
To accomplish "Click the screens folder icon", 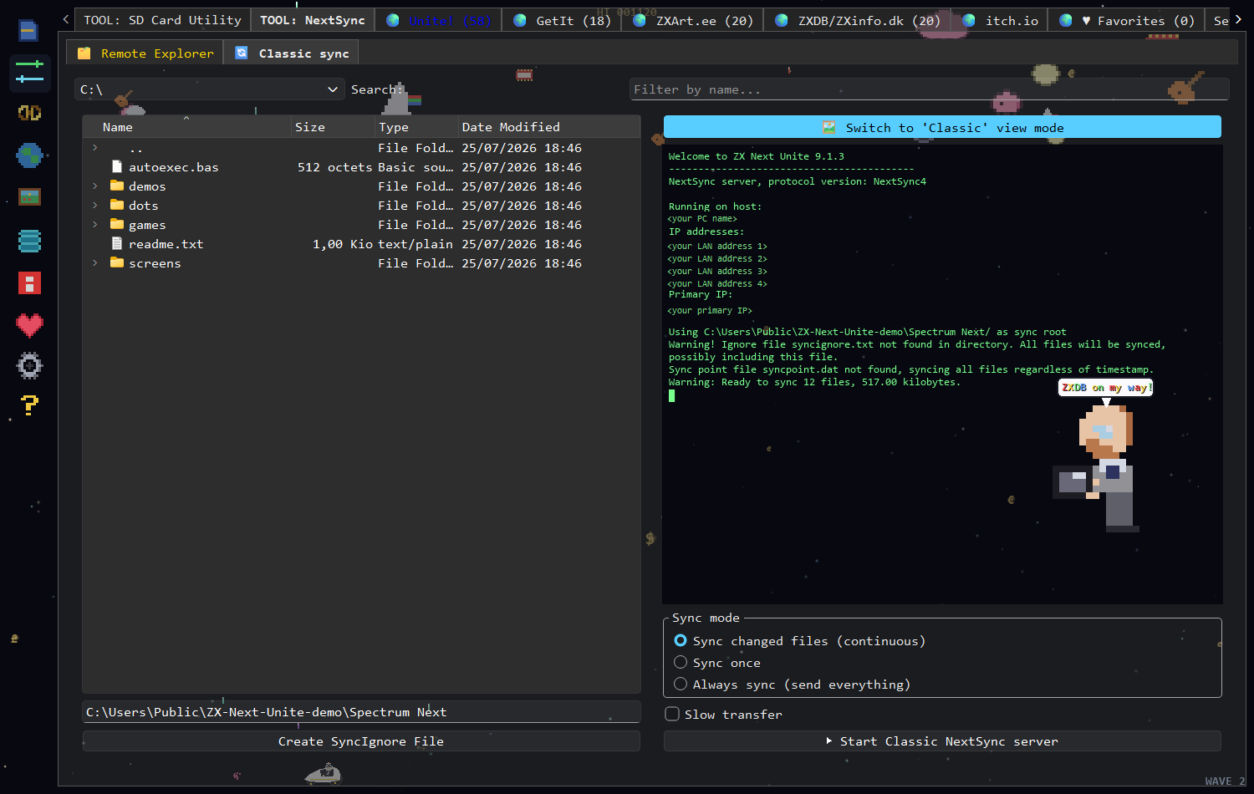I will (117, 262).
